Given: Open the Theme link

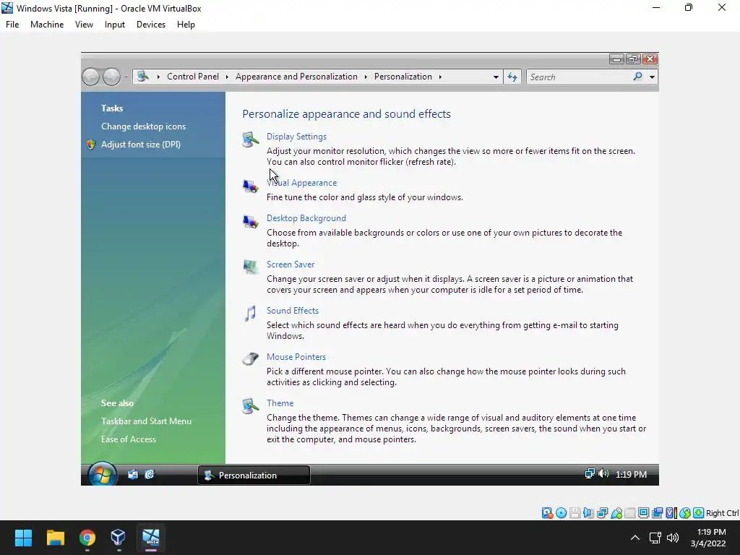Looking at the screenshot, I should pyautogui.click(x=280, y=403).
